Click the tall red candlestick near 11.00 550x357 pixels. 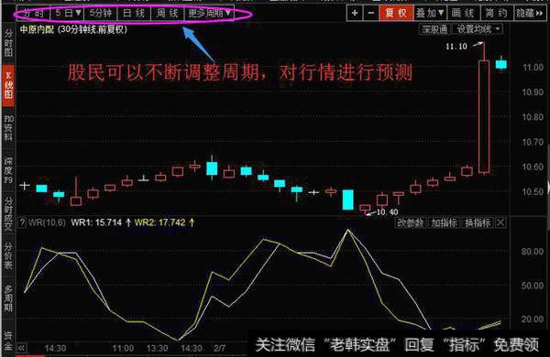484,116
